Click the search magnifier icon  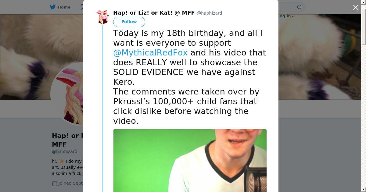tap(300, 7)
